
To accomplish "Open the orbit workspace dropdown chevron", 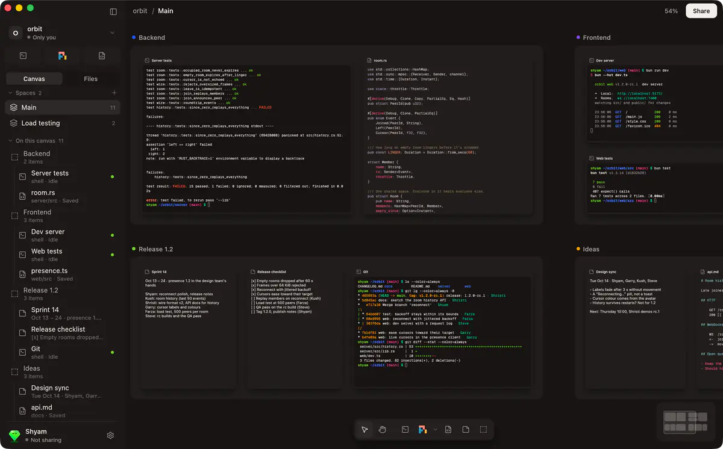I will pos(112,33).
